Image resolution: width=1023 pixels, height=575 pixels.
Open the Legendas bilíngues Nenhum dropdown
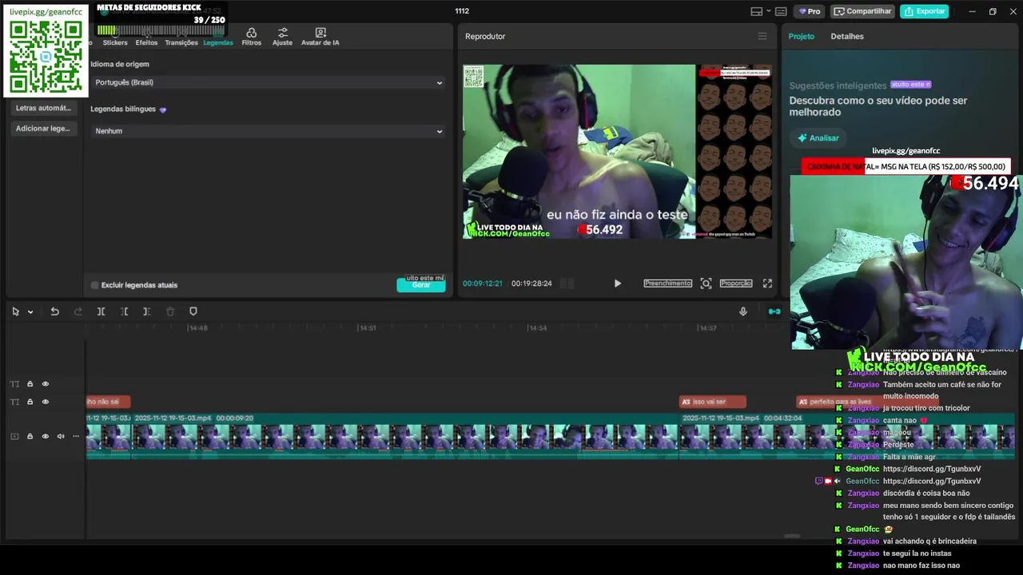point(267,131)
